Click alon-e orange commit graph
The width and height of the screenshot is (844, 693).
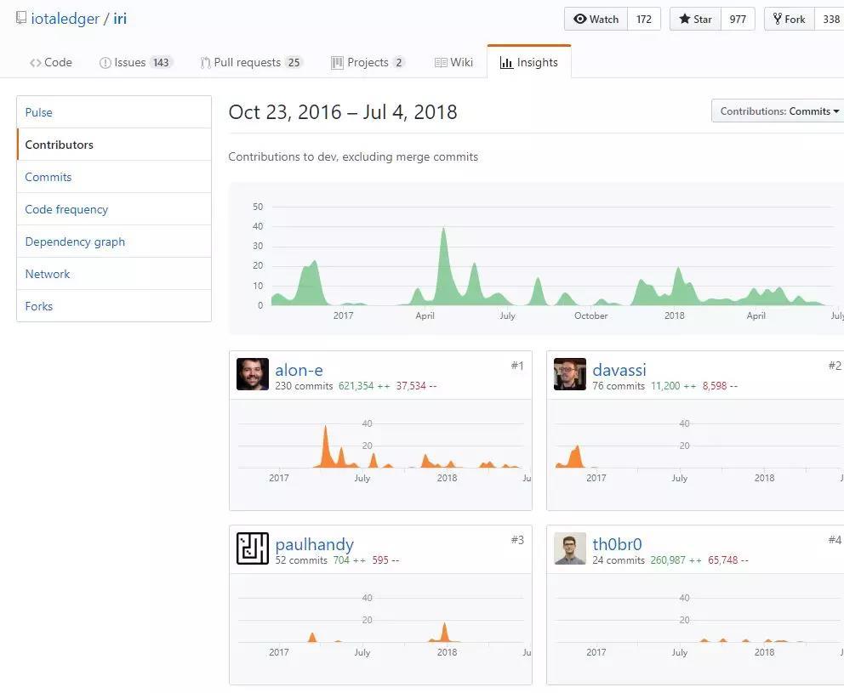tap(380, 447)
